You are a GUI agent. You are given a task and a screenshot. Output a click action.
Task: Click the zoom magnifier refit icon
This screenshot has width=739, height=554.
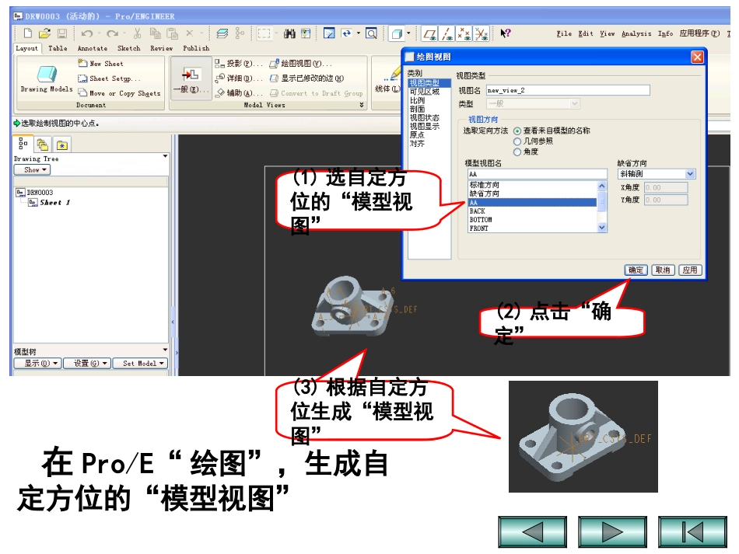pyautogui.click(x=371, y=33)
